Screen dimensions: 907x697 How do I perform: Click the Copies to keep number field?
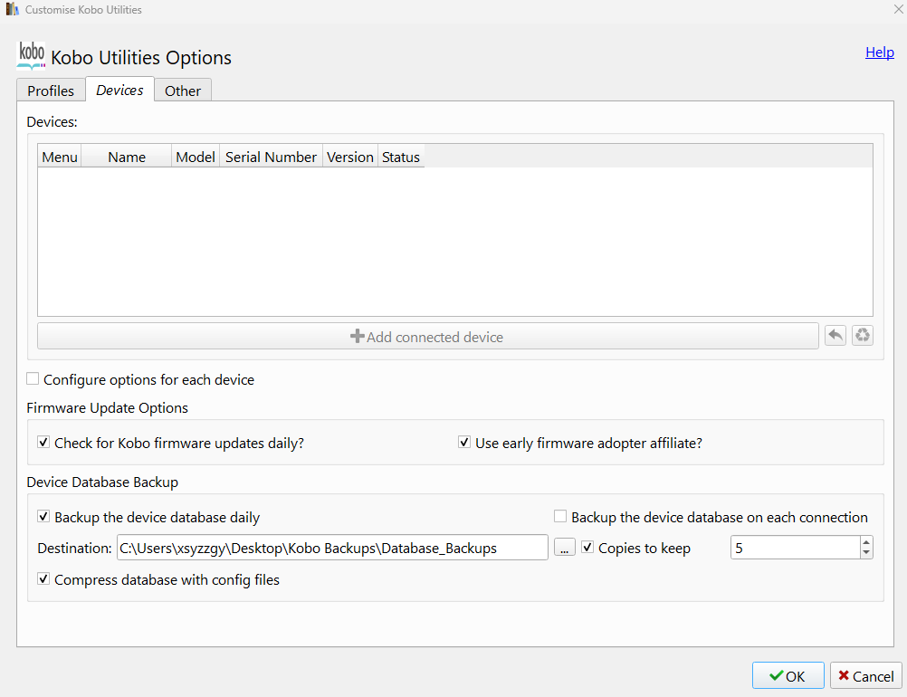pyautogui.click(x=796, y=548)
